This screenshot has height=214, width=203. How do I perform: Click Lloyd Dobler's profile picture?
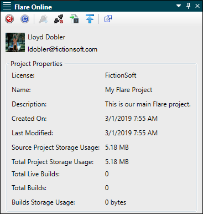pyautogui.click(x=15, y=43)
